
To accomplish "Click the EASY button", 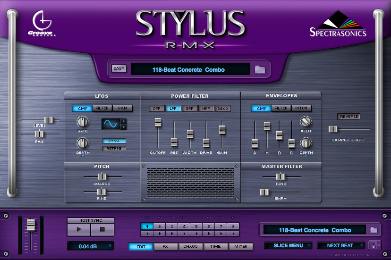I will click(x=119, y=68).
